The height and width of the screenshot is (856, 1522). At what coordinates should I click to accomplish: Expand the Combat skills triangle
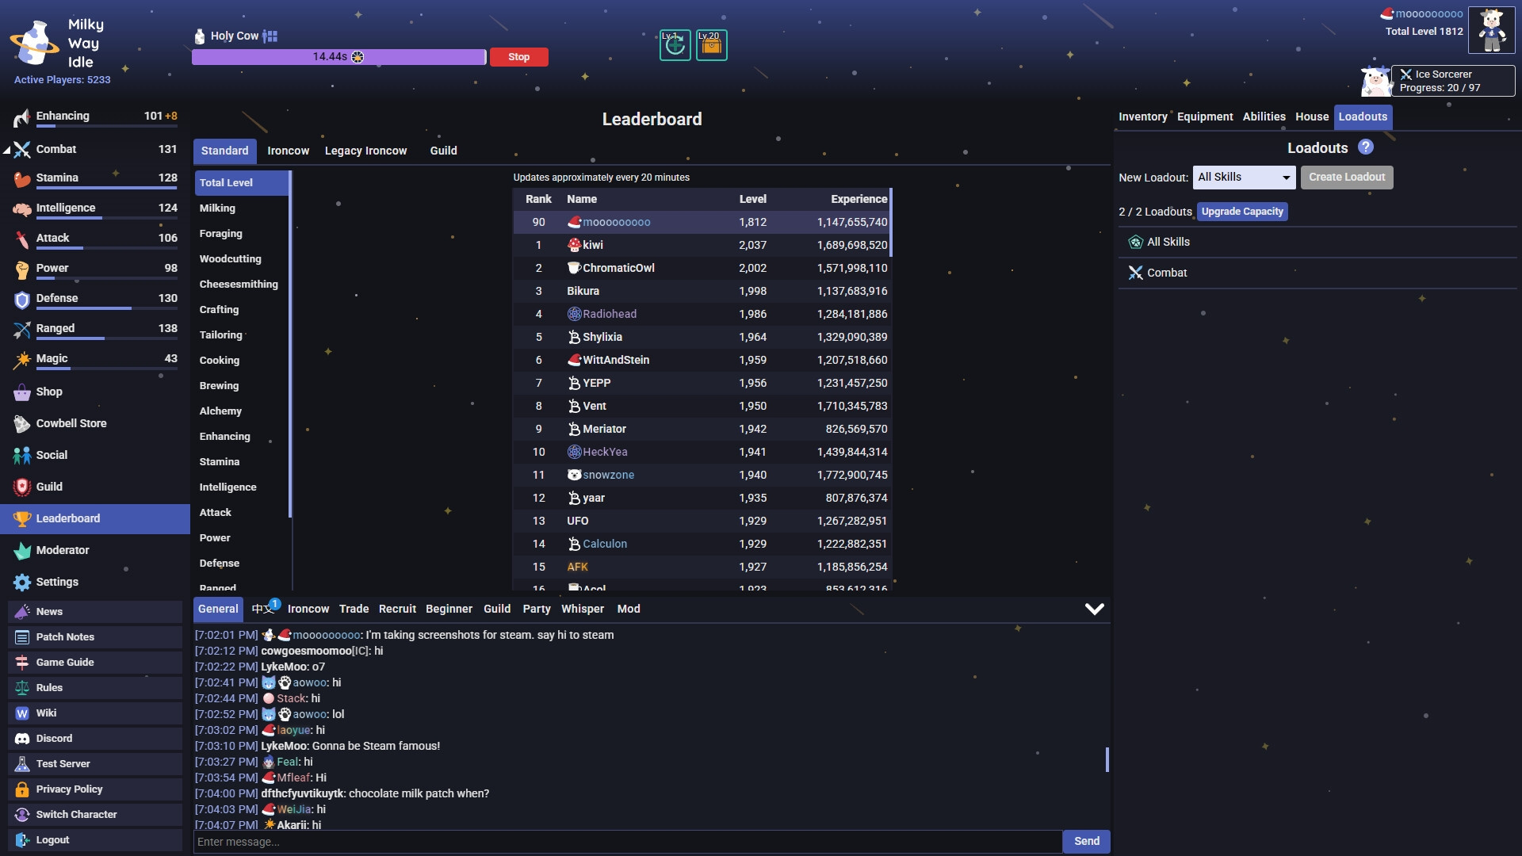pos(7,149)
